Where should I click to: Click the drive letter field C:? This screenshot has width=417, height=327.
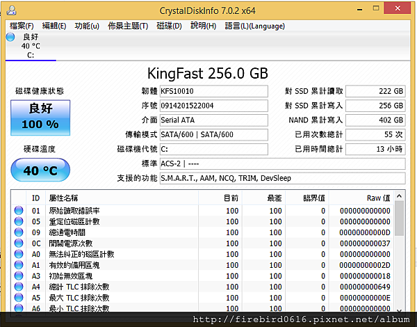coord(214,149)
